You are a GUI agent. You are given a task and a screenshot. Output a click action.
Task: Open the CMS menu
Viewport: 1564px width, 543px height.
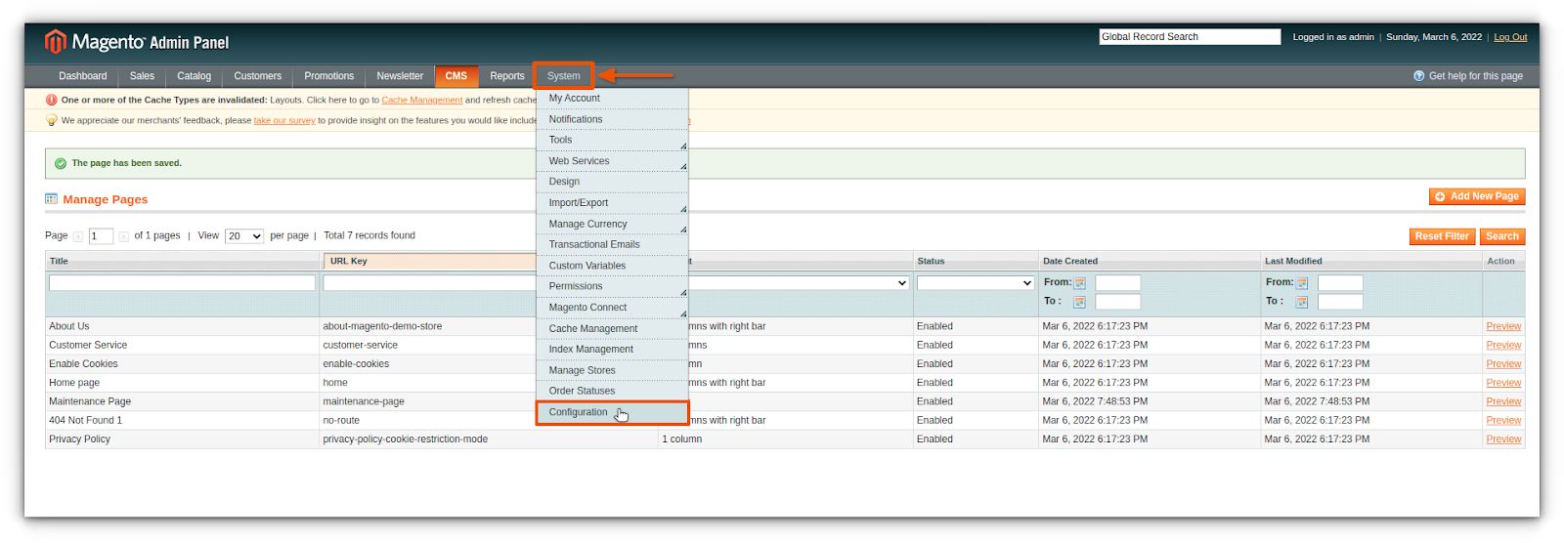[x=456, y=76]
